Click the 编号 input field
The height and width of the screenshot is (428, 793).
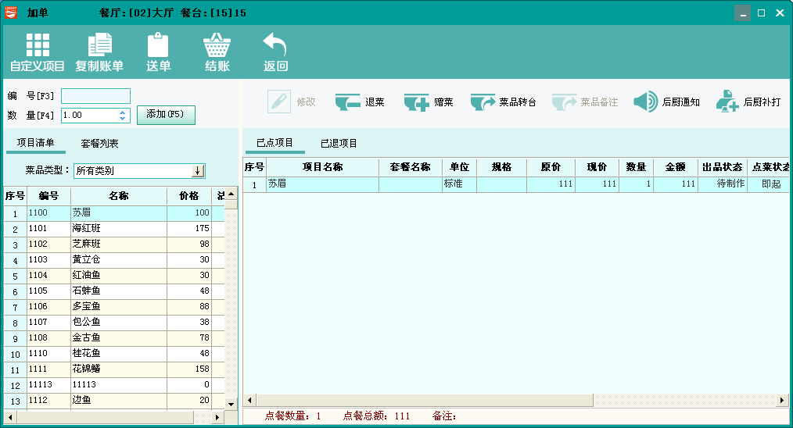(95, 96)
